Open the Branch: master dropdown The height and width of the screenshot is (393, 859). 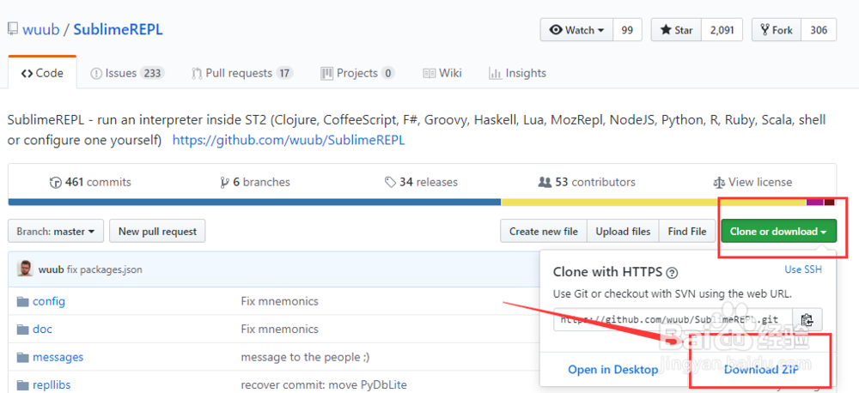click(56, 232)
